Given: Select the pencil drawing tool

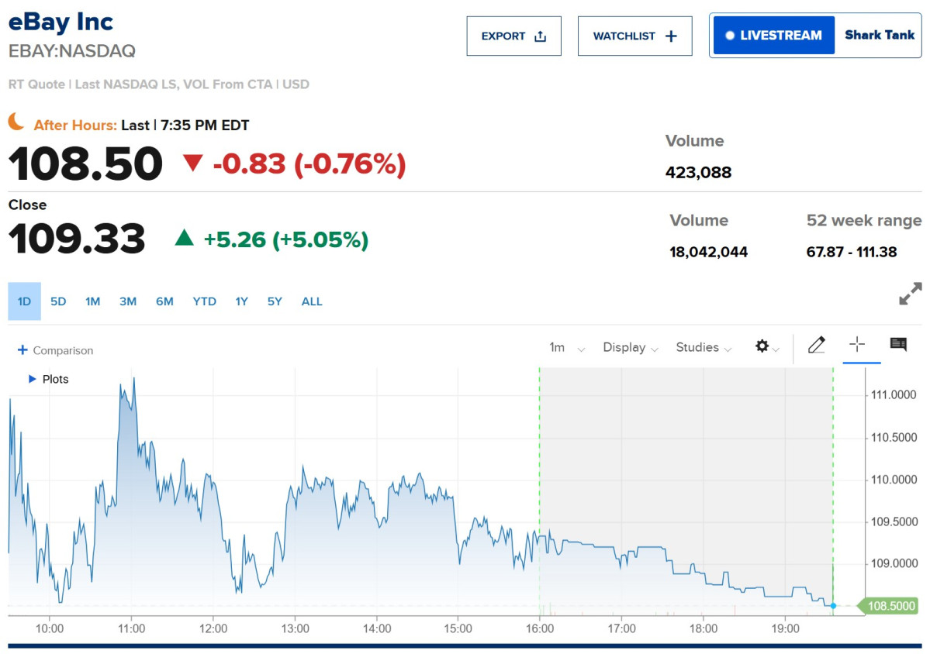Looking at the screenshot, I should tap(817, 345).
